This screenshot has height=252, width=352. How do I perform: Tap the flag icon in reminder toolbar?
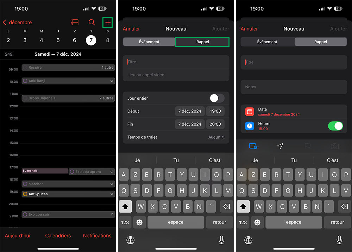(307, 146)
